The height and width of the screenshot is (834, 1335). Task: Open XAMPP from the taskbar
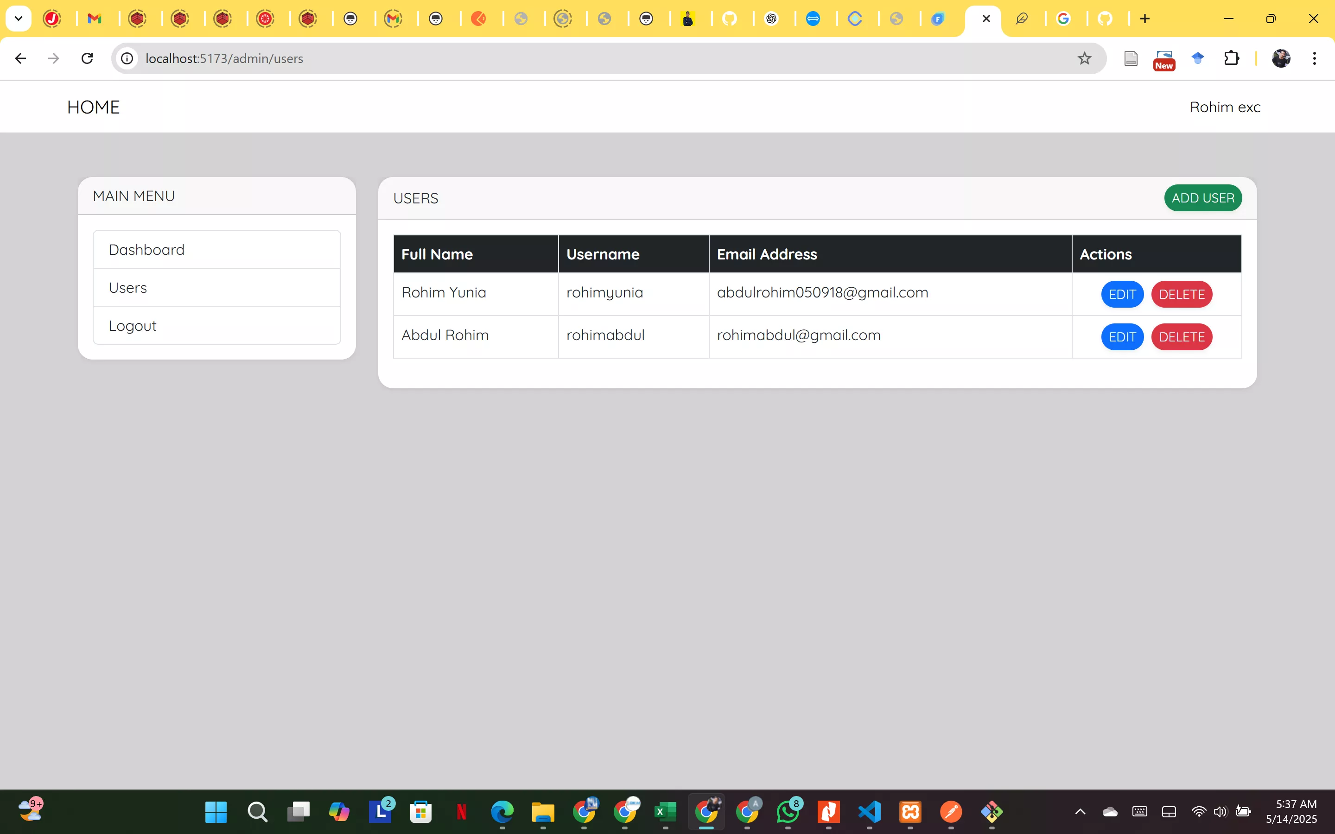(x=910, y=812)
